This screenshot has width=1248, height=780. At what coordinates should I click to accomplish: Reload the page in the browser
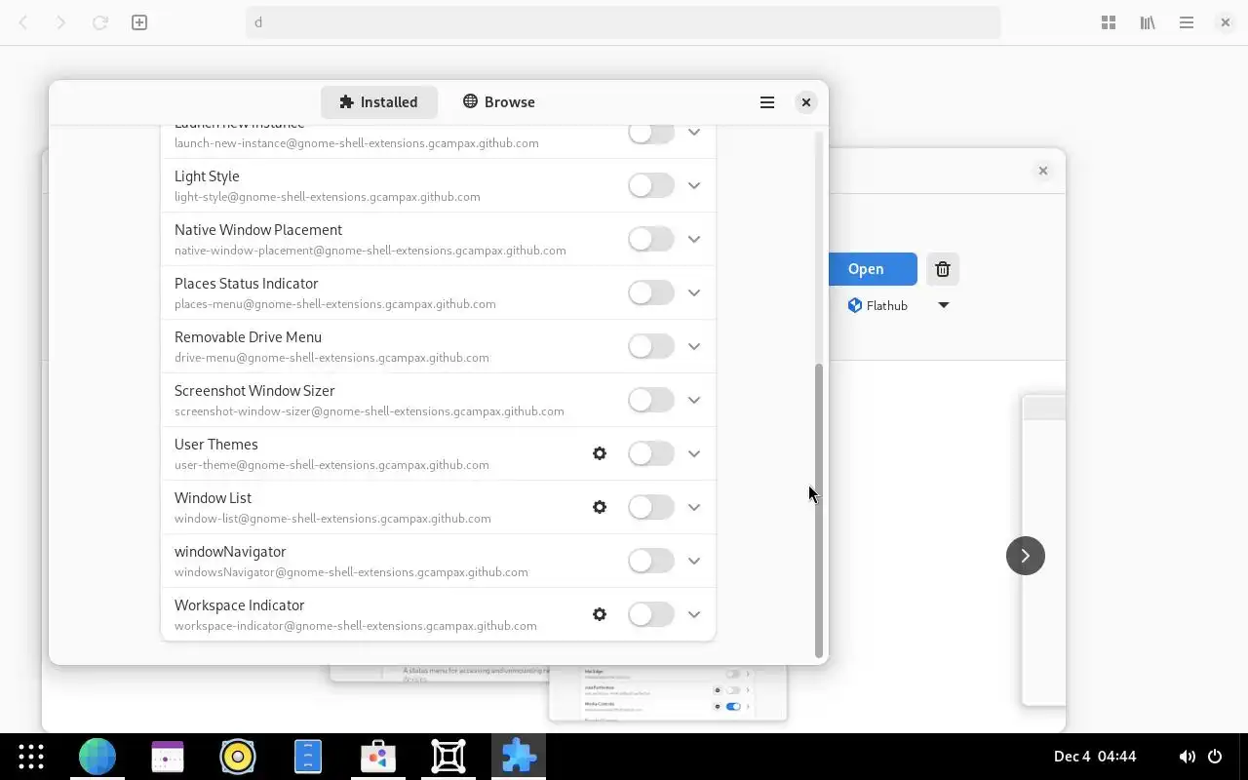tap(99, 22)
